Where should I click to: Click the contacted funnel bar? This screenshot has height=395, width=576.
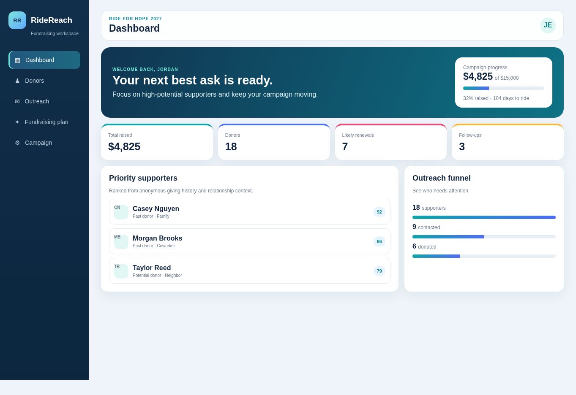(484, 237)
